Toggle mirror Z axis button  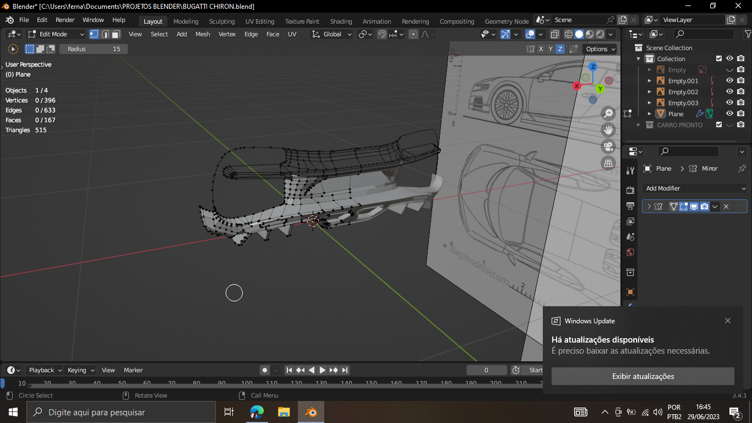pyautogui.click(x=560, y=49)
